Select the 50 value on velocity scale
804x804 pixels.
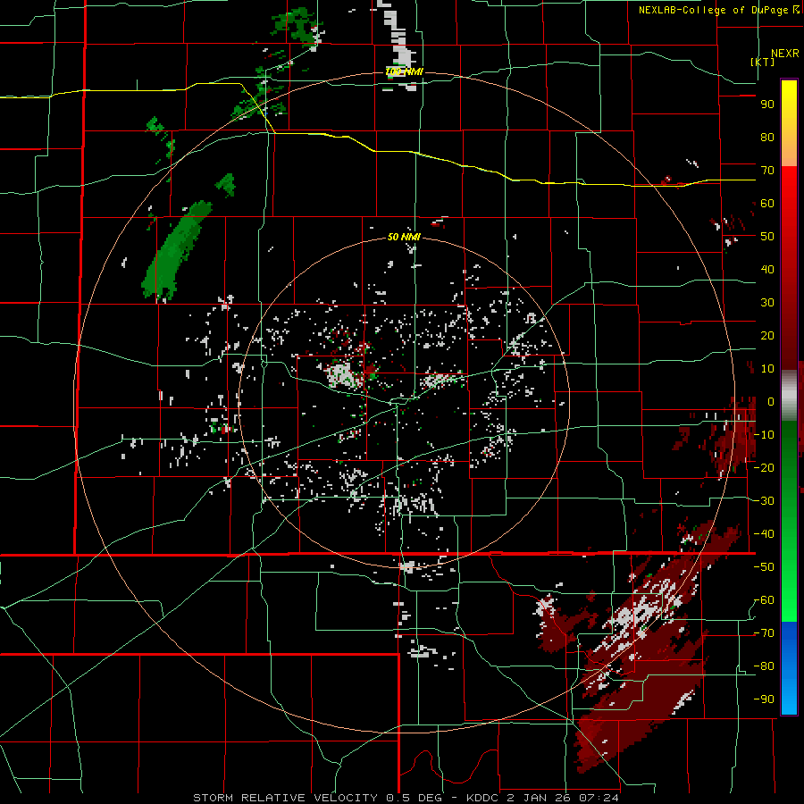pos(767,237)
